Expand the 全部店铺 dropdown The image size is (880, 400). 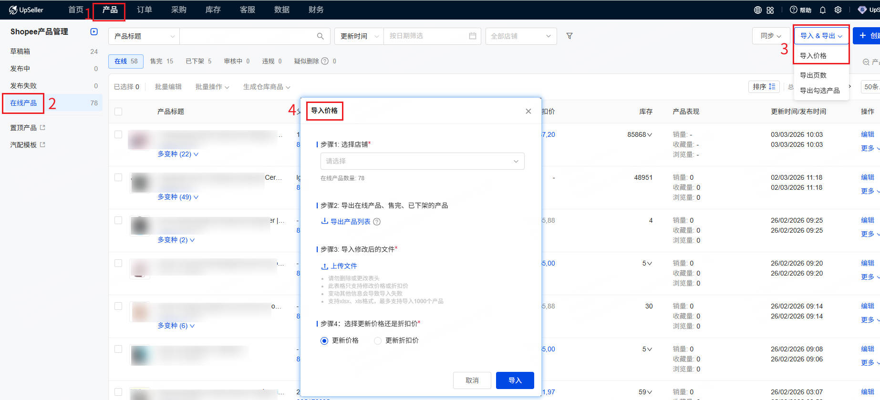520,36
